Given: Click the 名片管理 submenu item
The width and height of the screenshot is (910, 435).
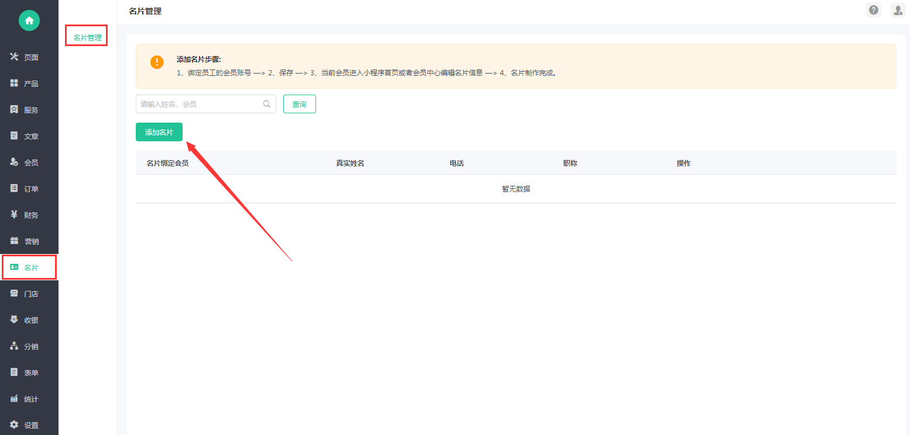Looking at the screenshot, I should pos(87,37).
